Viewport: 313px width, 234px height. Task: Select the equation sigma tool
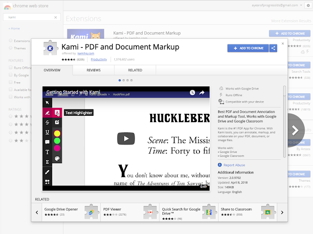coord(47,162)
